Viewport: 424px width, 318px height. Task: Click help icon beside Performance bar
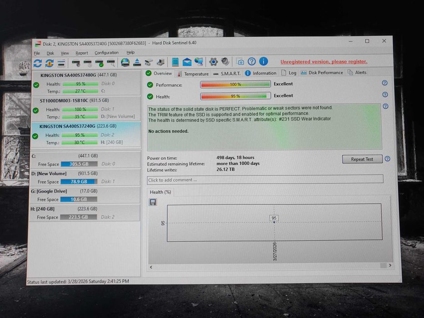pyautogui.click(x=385, y=83)
